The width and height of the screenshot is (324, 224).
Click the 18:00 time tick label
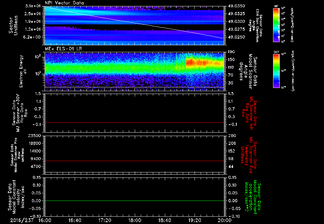pyautogui.click(x=135, y=220)
